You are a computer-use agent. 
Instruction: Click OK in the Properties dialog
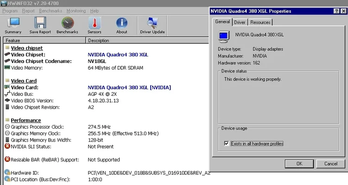[x=299, y=164]
